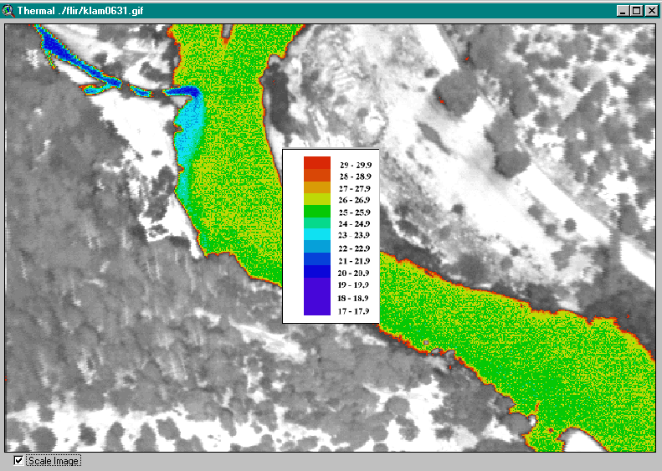This screenshot has width=662, height=471.
Task: Click the 27 - 27.9 legend label
Action: pos(355,188)
